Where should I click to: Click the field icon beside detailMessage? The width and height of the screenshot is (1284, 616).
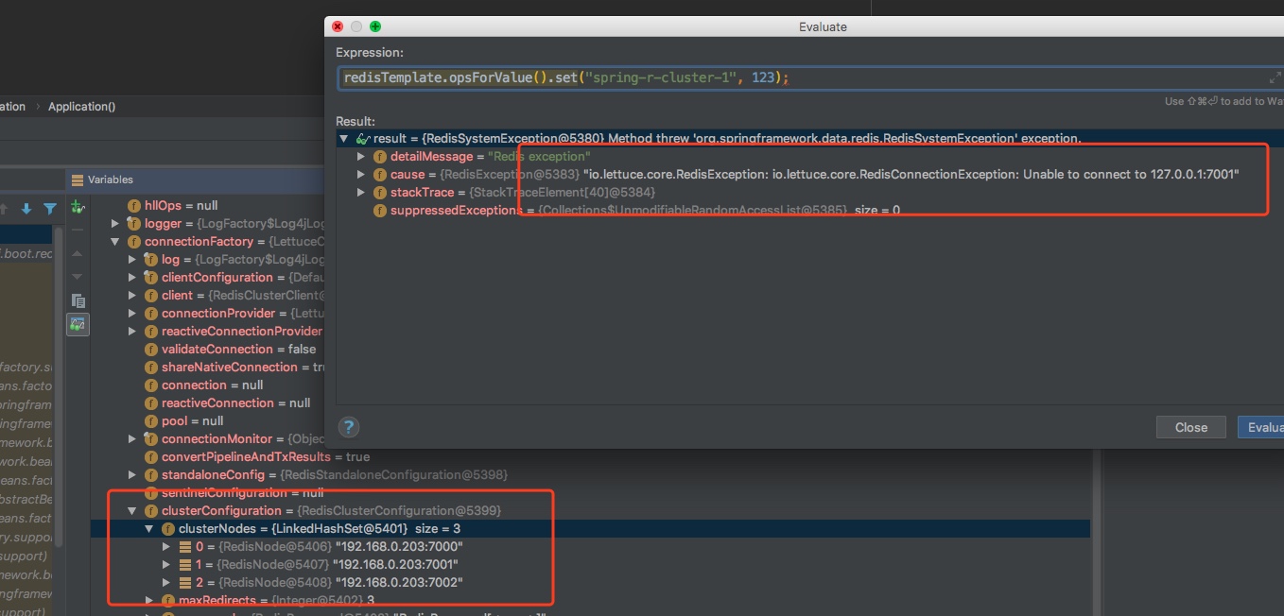(x=380, y=157)
